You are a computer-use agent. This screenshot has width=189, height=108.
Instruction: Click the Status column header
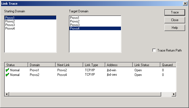(x=16, y=65)
